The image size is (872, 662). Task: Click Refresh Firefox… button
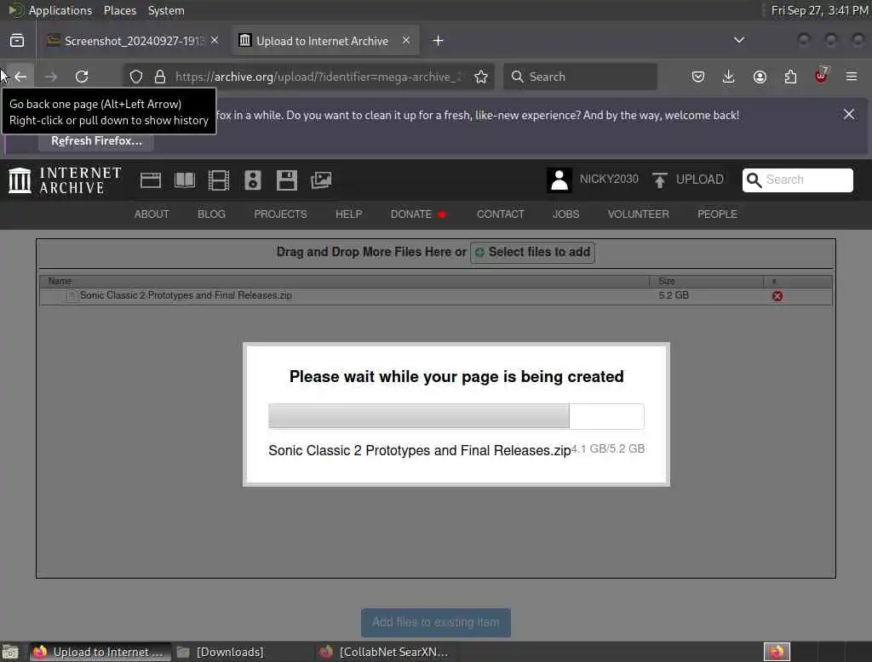tap(96, 141)
